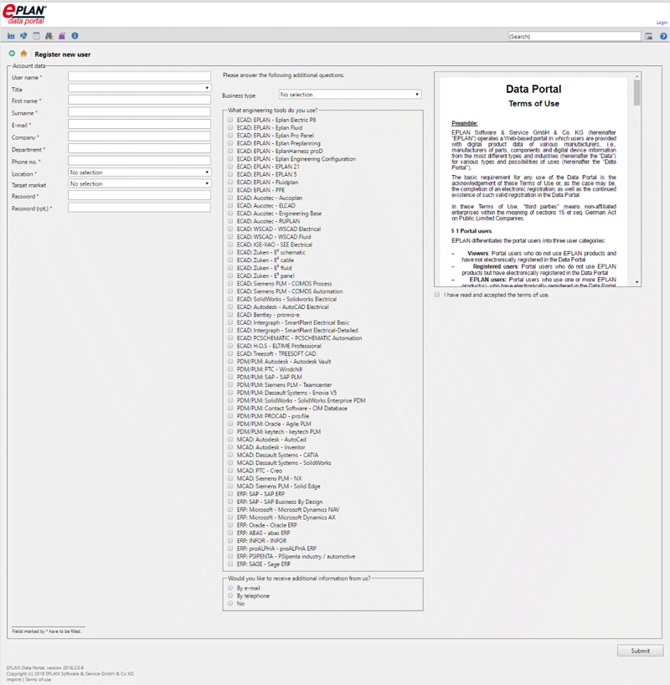Open the Terms of use footer link
670x685 pixels.
pos(38,680)
